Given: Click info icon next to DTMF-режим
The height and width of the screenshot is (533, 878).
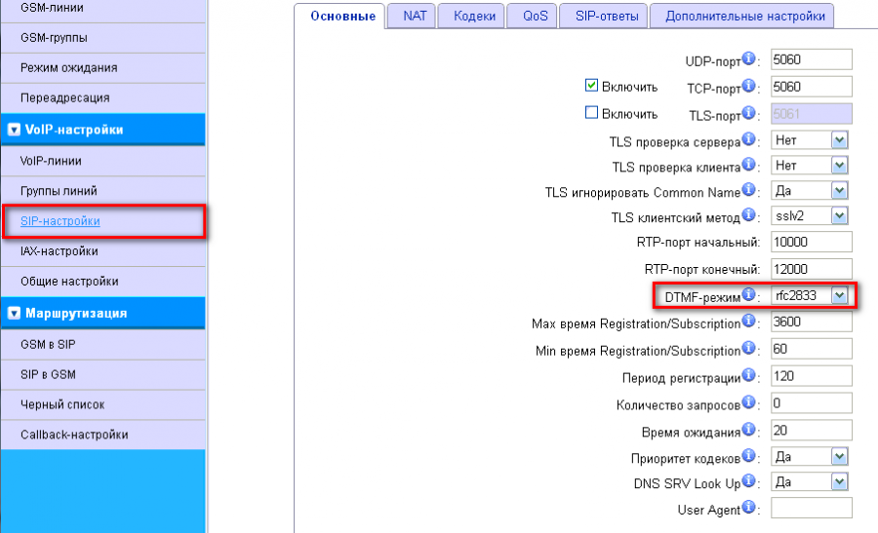Looking at the screenshot, I should [x=749, y=294].
